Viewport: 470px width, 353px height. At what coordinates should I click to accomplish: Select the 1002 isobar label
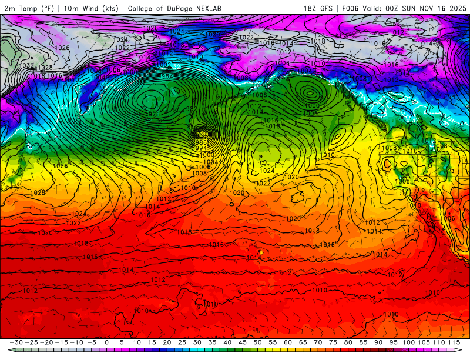164,65
